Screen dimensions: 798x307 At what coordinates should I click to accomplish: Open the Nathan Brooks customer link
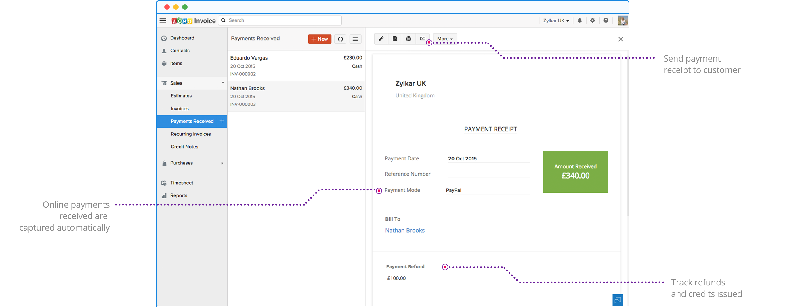coord(404,230)
